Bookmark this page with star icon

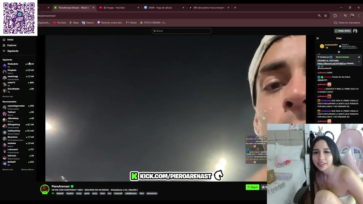(x=326, y=16)
